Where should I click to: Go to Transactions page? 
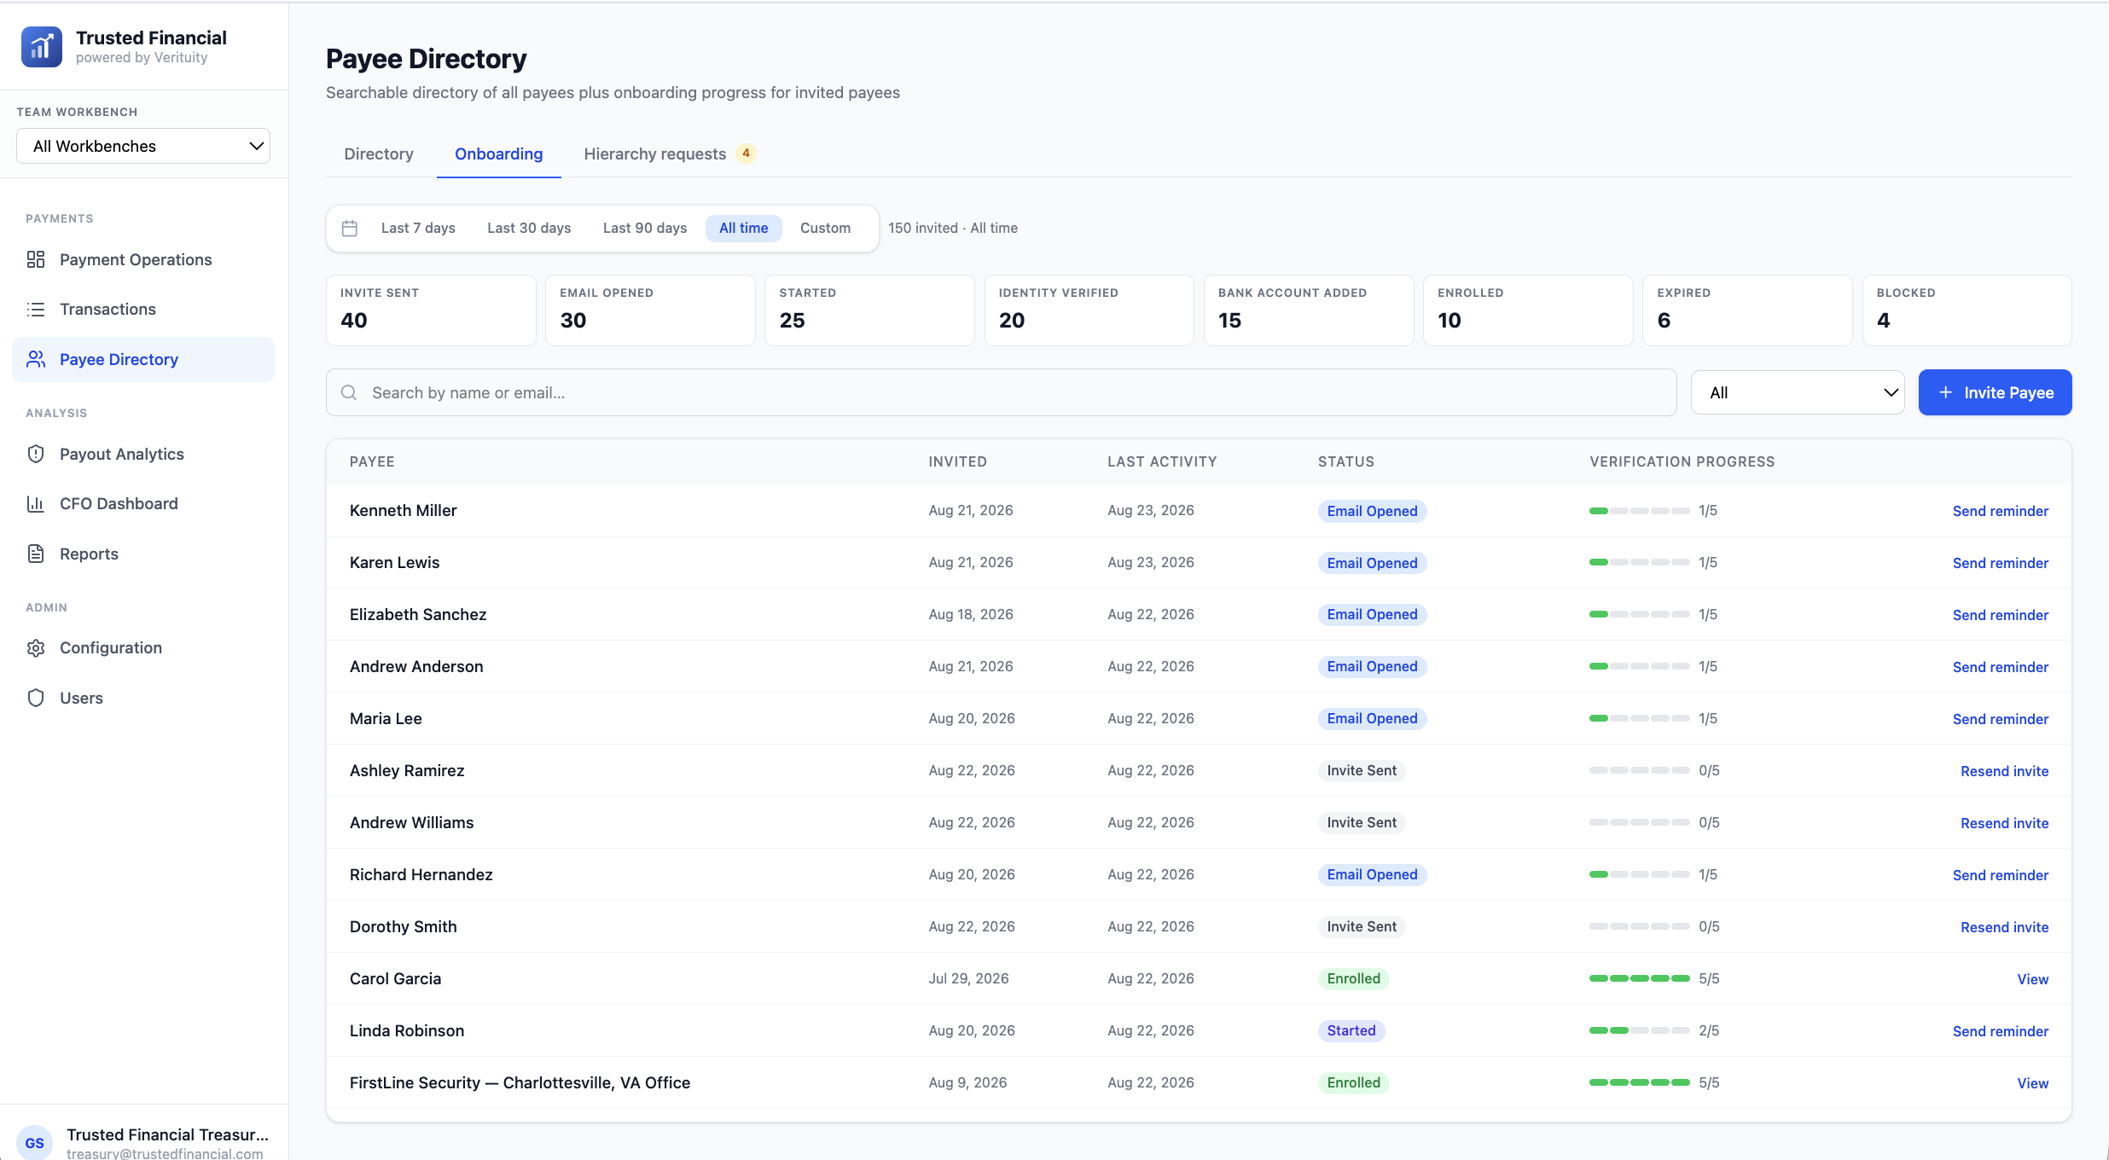coord(143,309)
